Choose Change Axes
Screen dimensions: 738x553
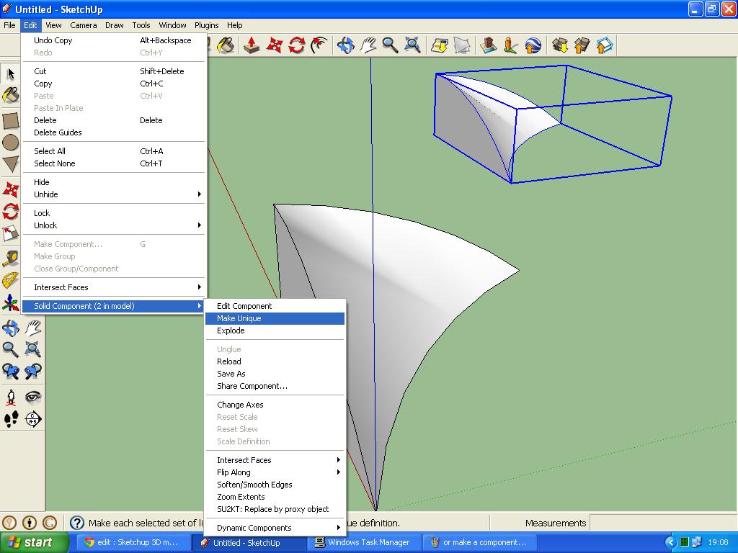click(x=275, y=405)
